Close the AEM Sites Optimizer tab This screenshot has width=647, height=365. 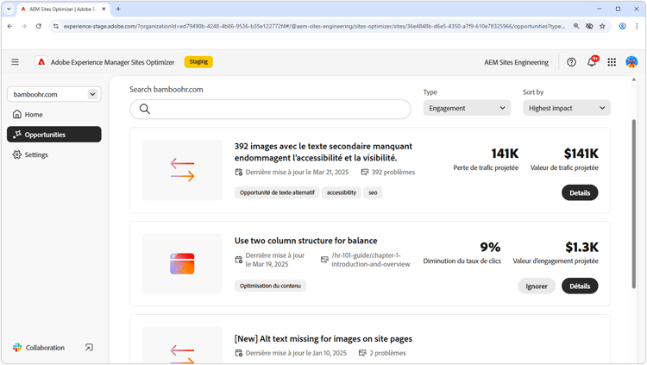click(104, 9)
